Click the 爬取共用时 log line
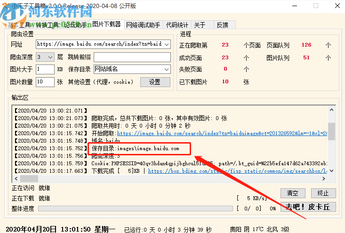 141,126
